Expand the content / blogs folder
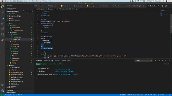This screenshot has height=96, width=172. [16, 16]
